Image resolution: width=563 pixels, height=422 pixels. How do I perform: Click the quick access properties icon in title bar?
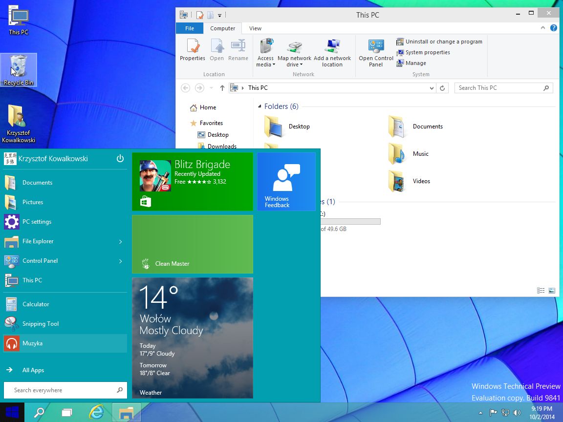coord(199,15)
